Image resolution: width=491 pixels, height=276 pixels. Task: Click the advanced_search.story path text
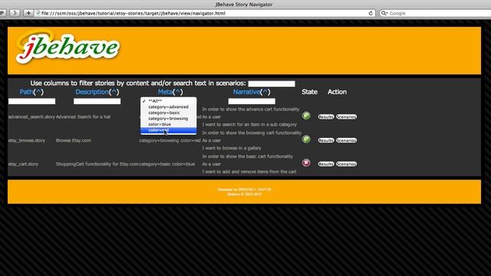(31, 117)
